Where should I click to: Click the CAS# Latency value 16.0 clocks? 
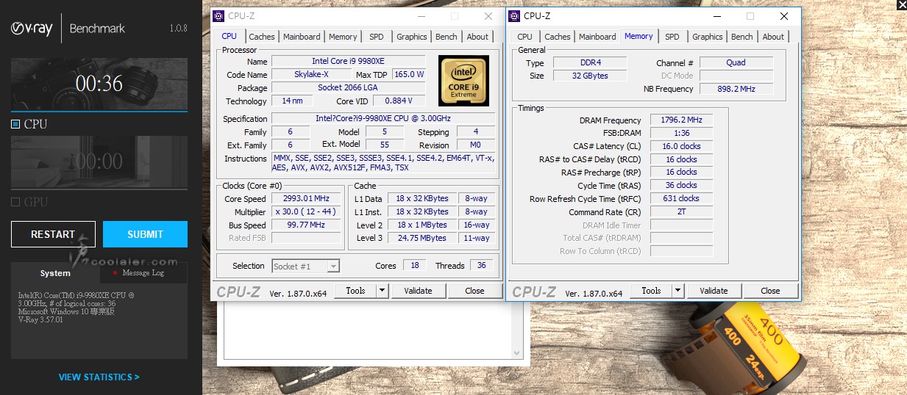(682, 146)
